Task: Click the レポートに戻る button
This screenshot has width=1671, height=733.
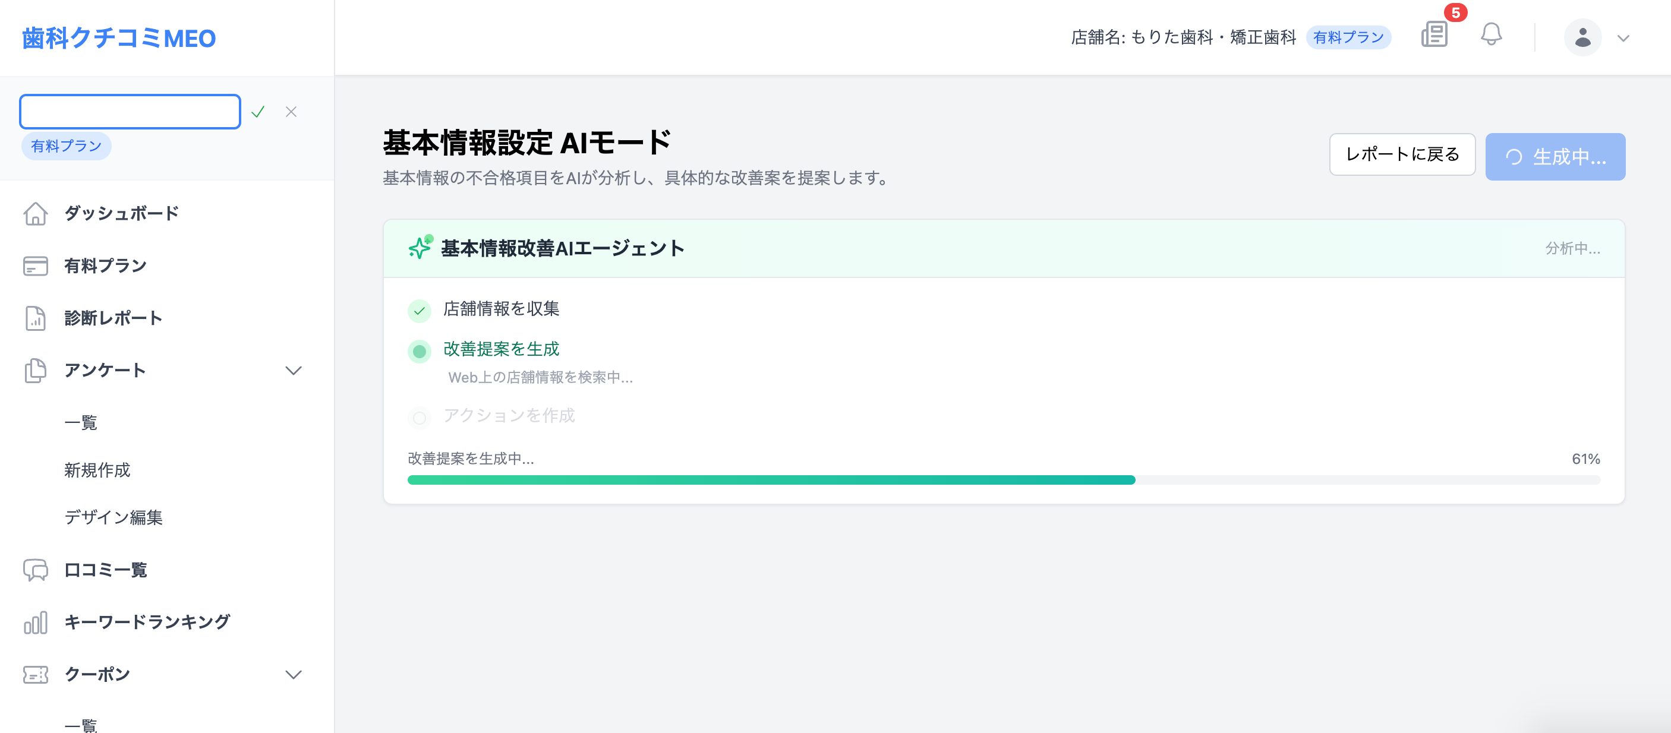Action: pyautogui.click(x=1402, y=154)
